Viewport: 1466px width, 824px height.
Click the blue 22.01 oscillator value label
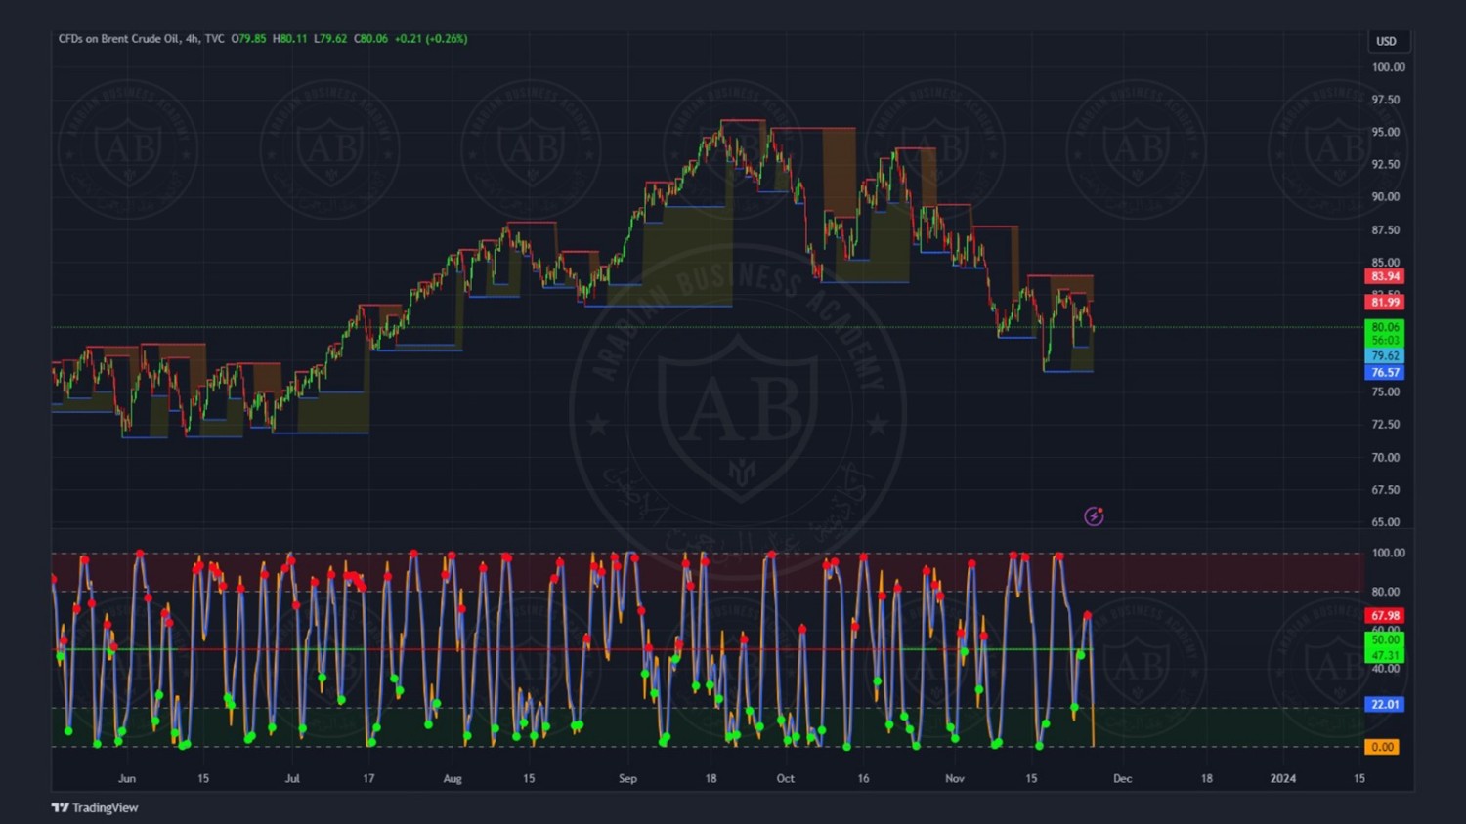1384,704
